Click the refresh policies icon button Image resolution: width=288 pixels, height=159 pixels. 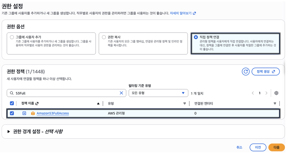[245, 71]
